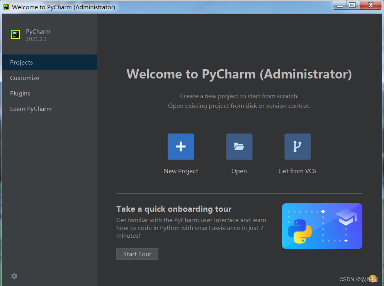Switch to the Customize tab
This screenshot has width=384, height=286.
(x=49, y=78)
